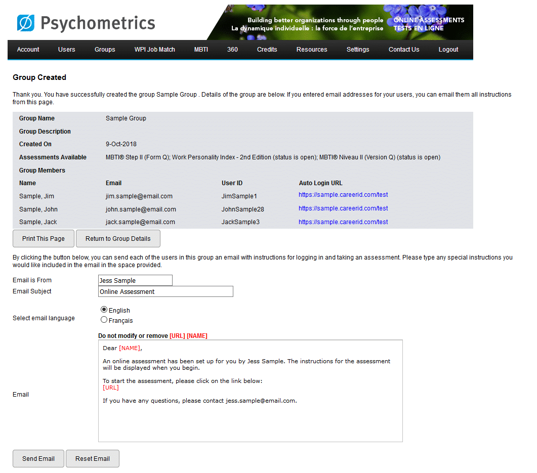Click the JackSample3 user ID
537x473 pixels.
point(240,222)
